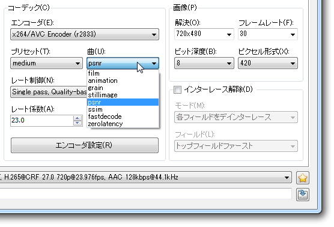The image size is (334, 227).
Task: Open the ピクセル形式(X) 420 dropdown
Action: pos(268,63)
